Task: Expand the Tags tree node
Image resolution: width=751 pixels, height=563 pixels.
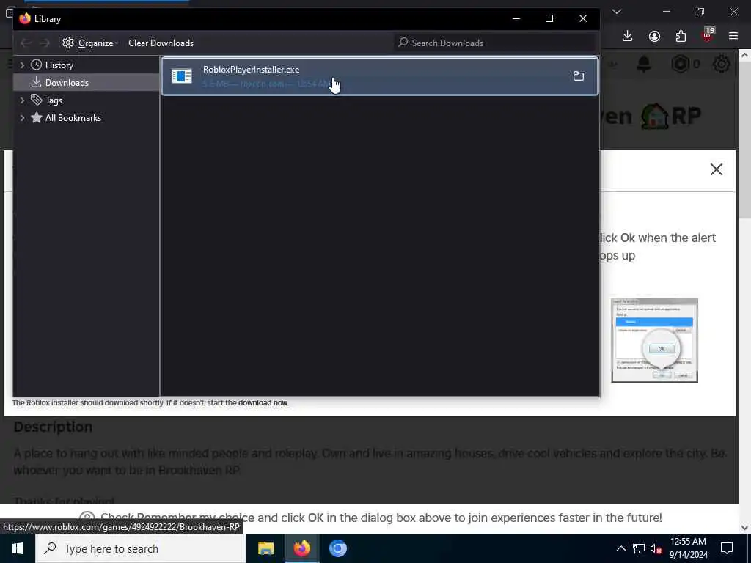Action: pos(22,100)
